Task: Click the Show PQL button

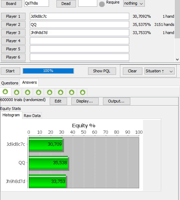Action: 102,71
